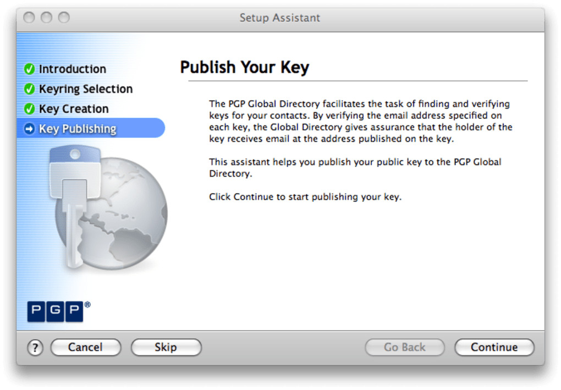561x390 pixels.
Task: Click the Publish Your Key heading
Action: click(244, 67)
